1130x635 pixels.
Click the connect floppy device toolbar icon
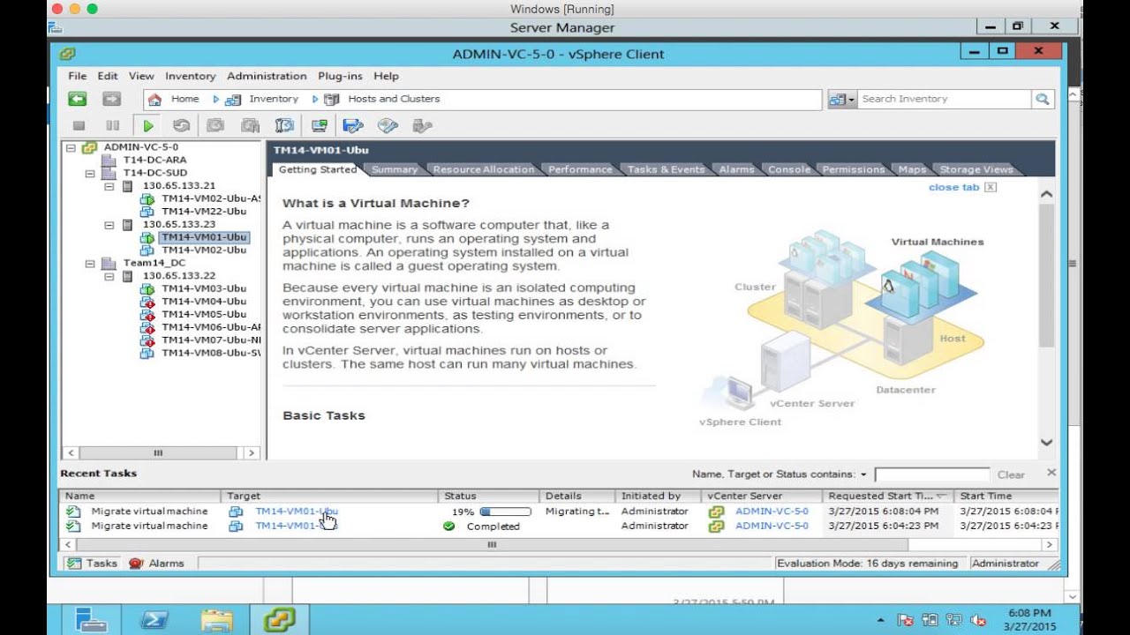pyautogui.click(x=353, y=126)
